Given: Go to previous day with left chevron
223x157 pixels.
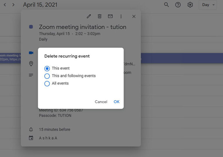Looking at the screenshot, I should [5, 5].
